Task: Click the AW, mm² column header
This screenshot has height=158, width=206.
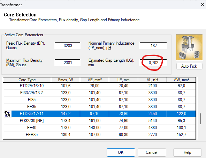Action: tap(181, 80)
